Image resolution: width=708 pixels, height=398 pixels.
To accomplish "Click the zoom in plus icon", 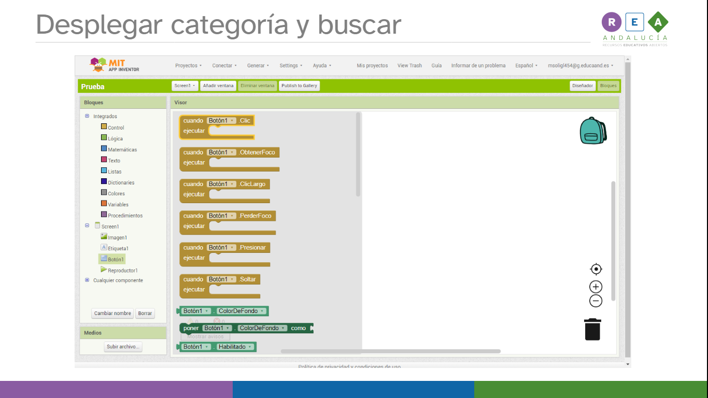I will click(596, 287).
